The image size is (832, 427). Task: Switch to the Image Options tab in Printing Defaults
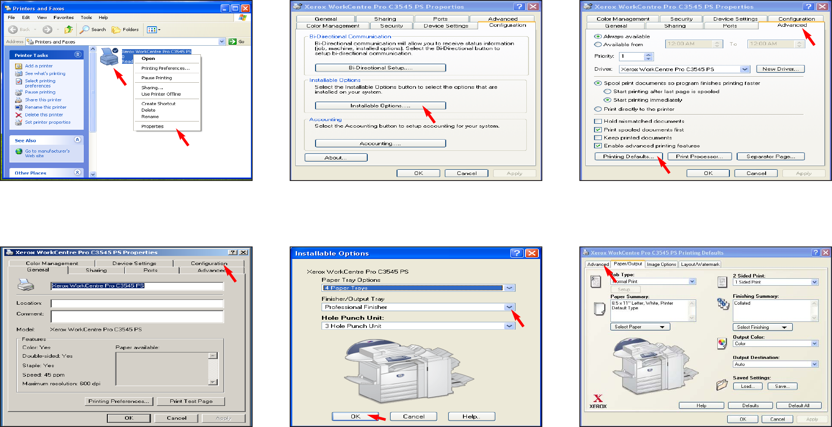661,265
